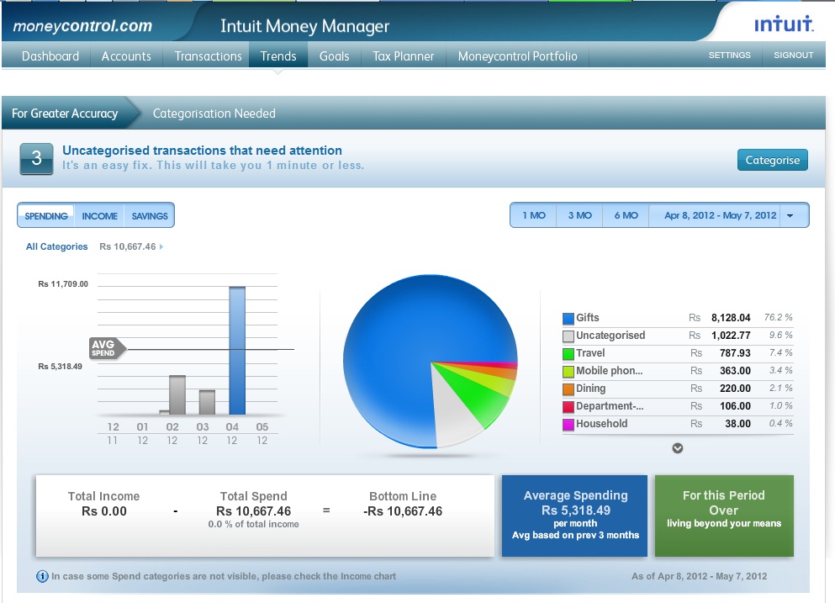Select the 1 MO period

[x=534, y=215]
